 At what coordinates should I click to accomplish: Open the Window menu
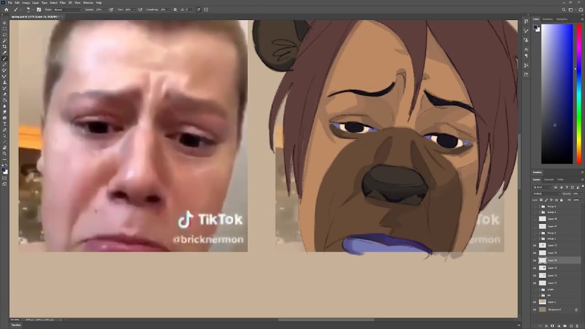[88, 3]
